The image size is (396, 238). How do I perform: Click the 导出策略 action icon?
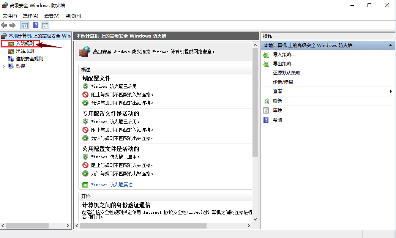coord(266,64)
